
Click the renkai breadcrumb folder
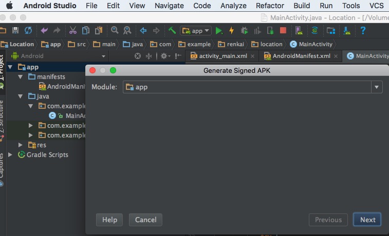pyautogui.click(x=231, y=44)
